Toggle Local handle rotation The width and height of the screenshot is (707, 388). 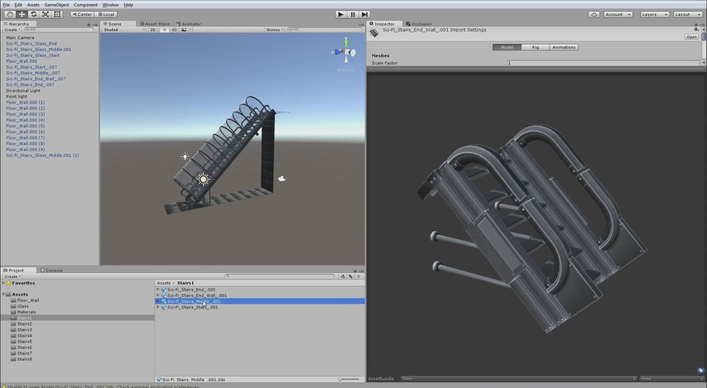point(106,14)
